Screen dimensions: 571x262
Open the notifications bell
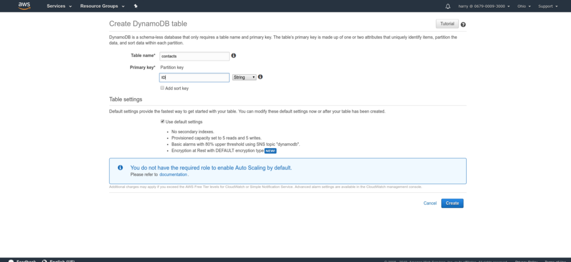tap(448, 6)
